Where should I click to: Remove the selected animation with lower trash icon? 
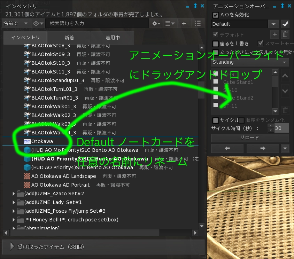pyautogui.click(x=285, y=110)
